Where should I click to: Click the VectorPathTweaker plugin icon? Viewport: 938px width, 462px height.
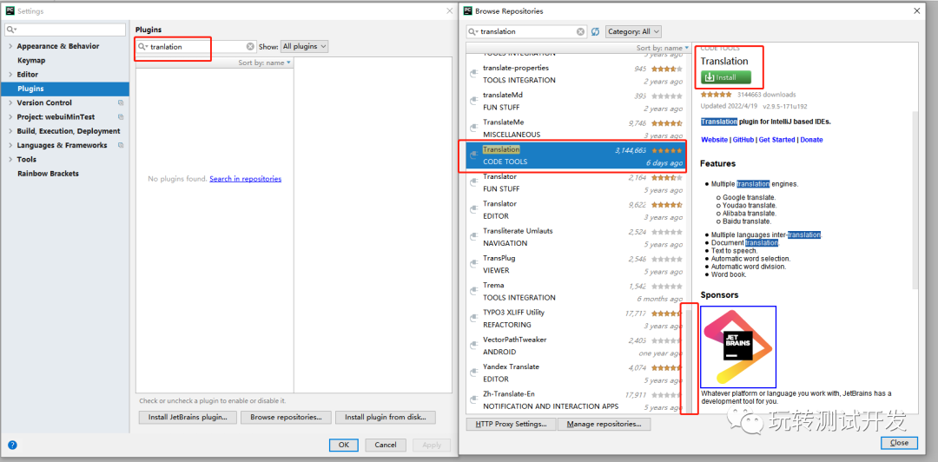pos(473,346)
